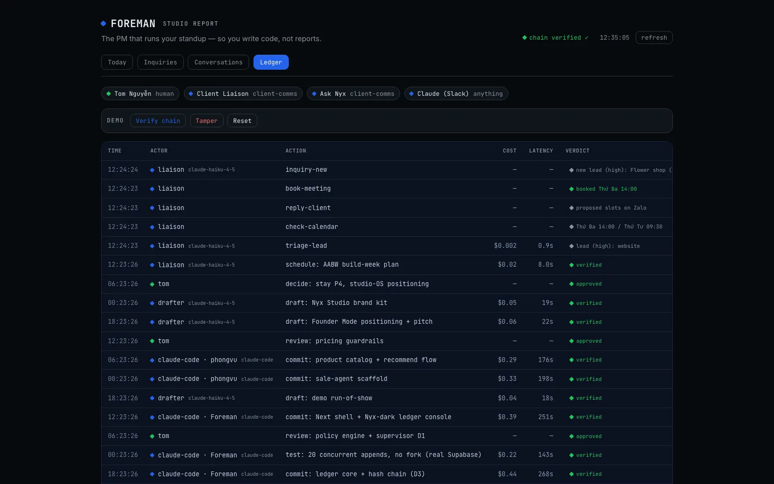Select the Ledger tab
This screenshot has width=774, height=484.
(x=271, y=62)
